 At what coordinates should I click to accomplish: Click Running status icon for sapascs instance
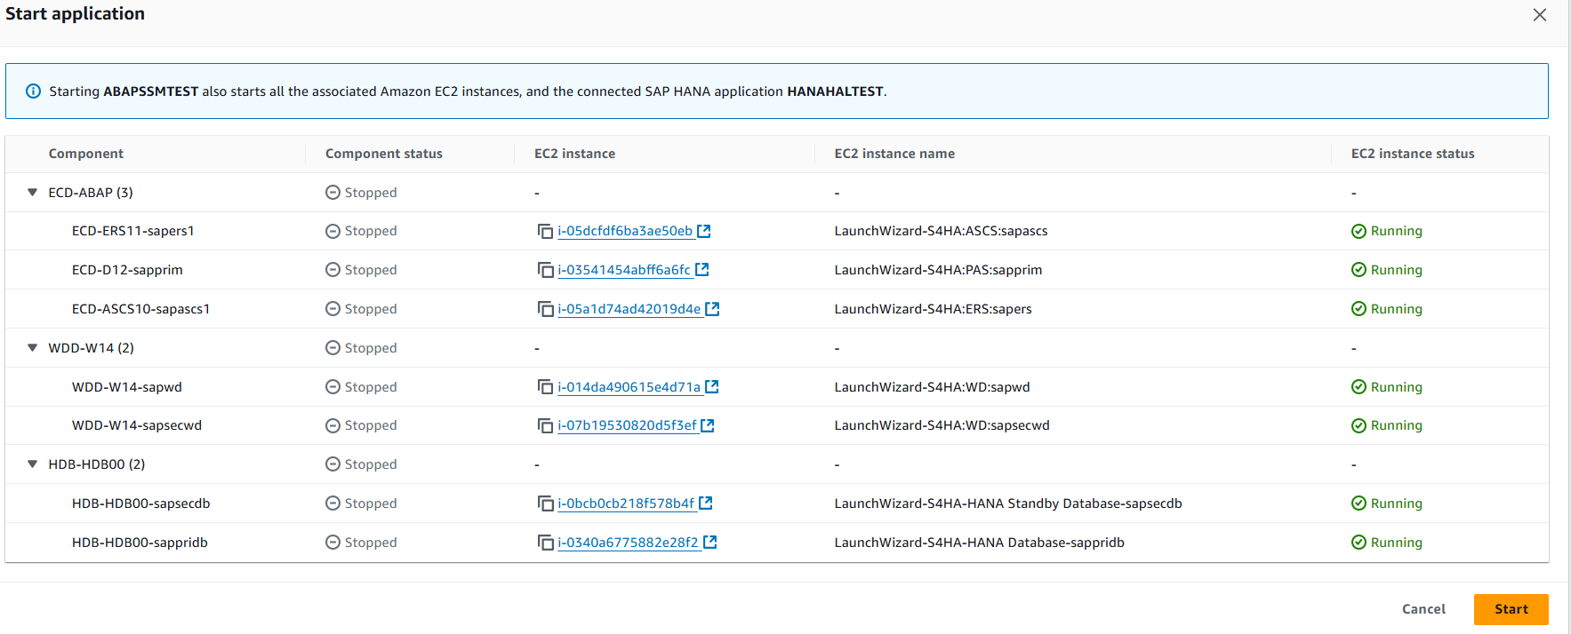[x=1359, y=231]
